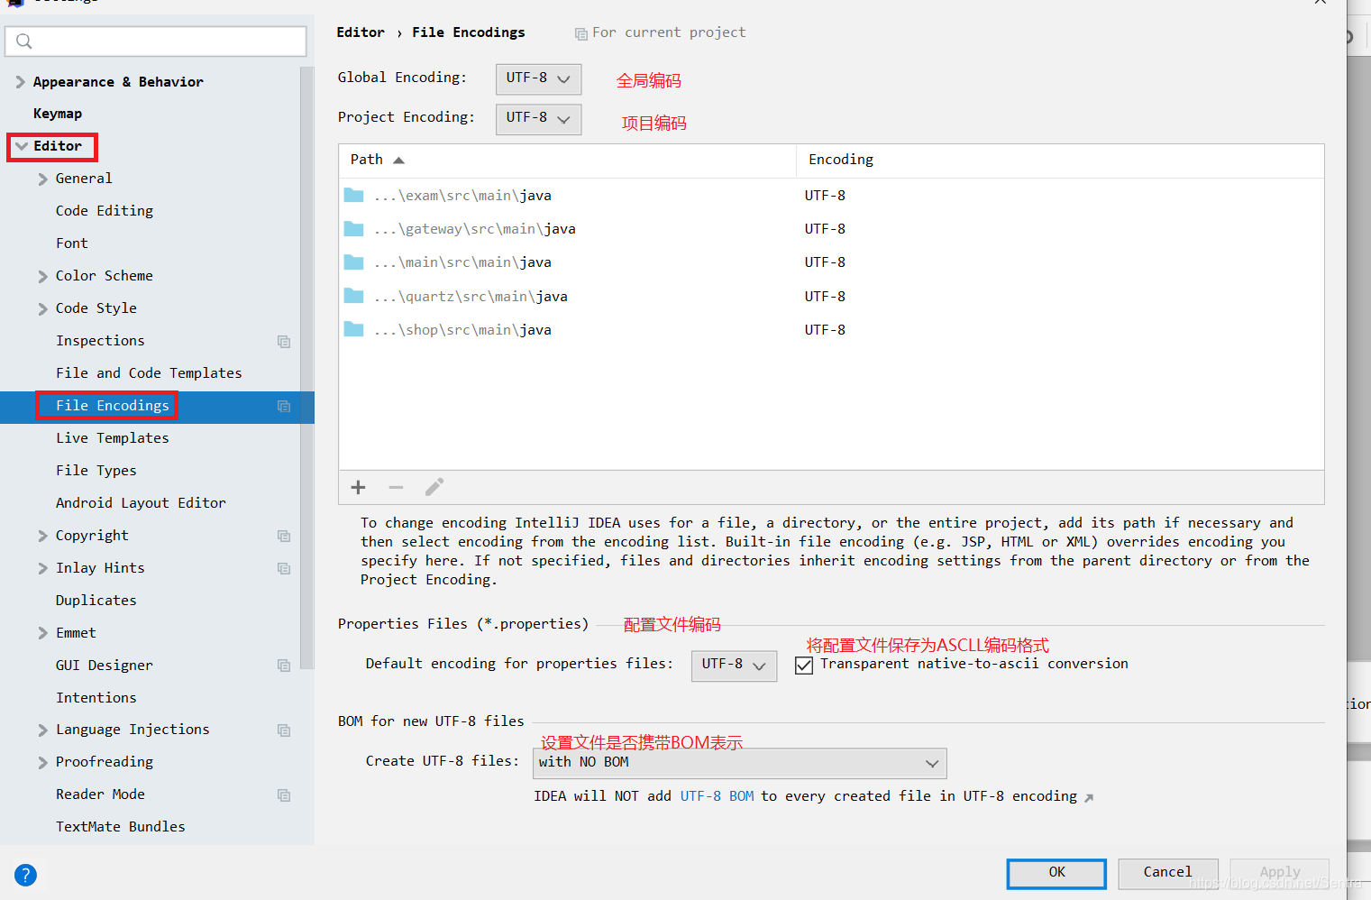Expand the General node
Screen dimensions: 1371x900
tap(42, 179)
